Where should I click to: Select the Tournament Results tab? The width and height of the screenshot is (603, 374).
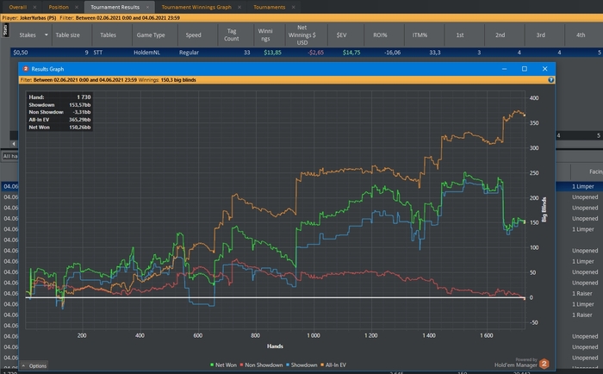(x=115, y=7)
